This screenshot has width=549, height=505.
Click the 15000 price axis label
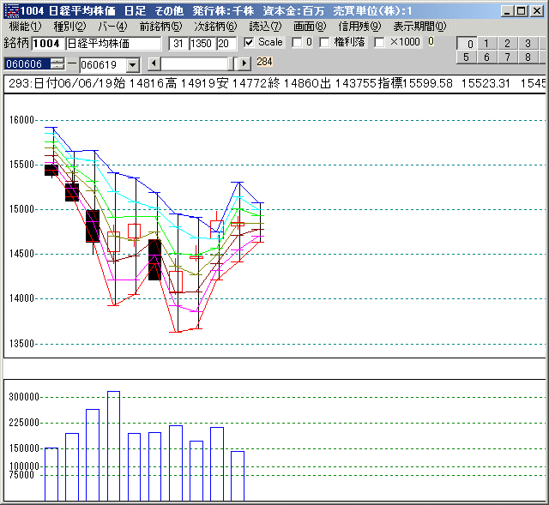[21, 209]
